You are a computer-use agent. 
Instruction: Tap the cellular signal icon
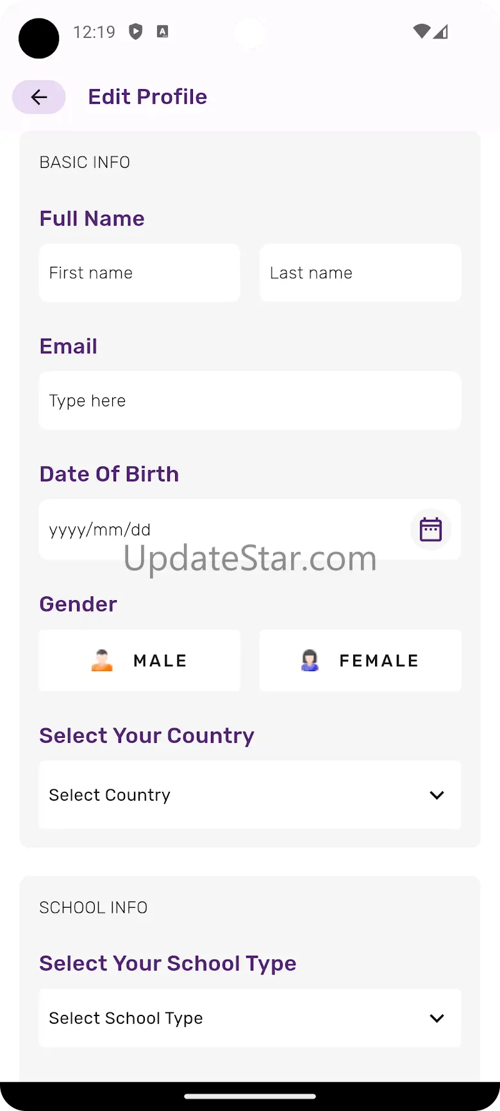pos(441,31)
